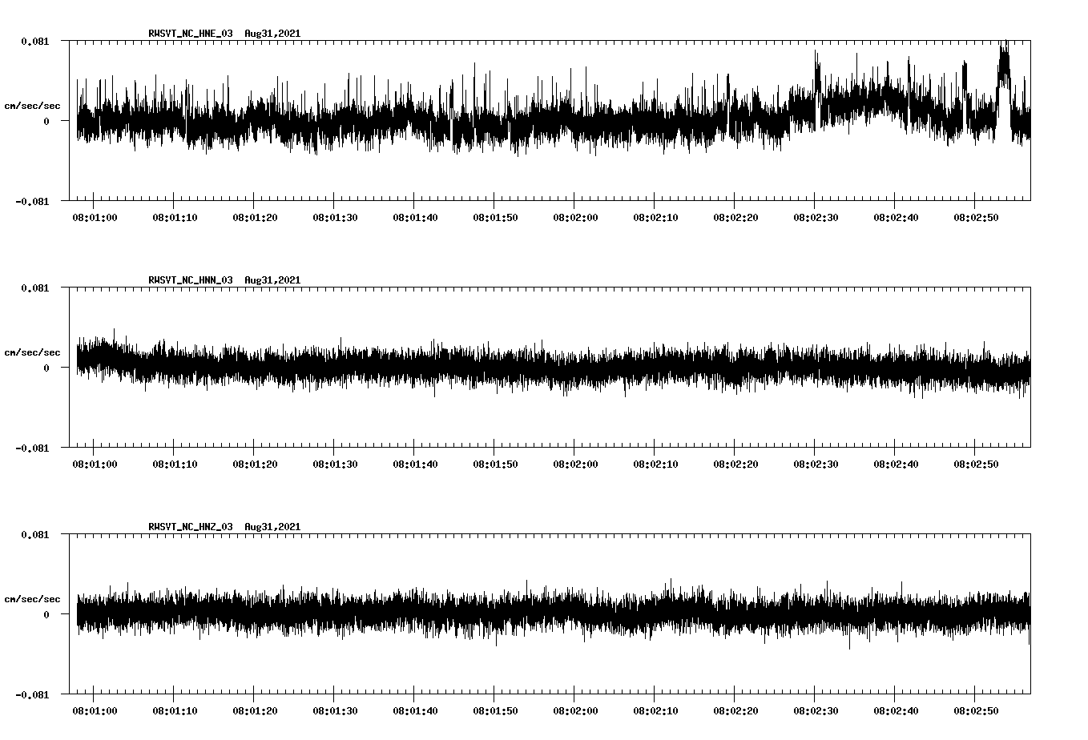Click the 08:01:10 label under HNZ plot
The image size is (1088, 740).
tap(174, 710)
